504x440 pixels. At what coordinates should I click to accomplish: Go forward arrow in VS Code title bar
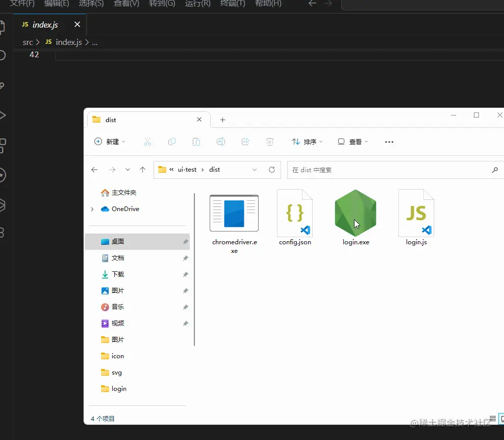(x=328, y=4)
